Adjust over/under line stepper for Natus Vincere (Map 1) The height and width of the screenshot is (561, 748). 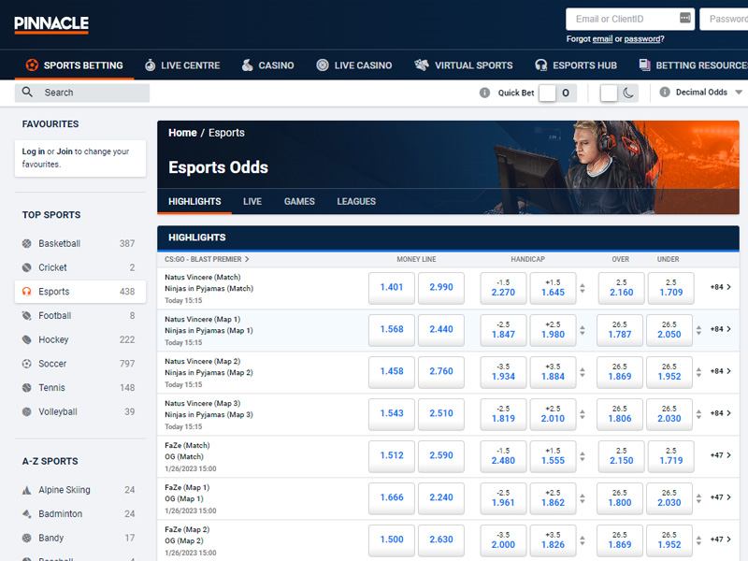pos(698,330)
